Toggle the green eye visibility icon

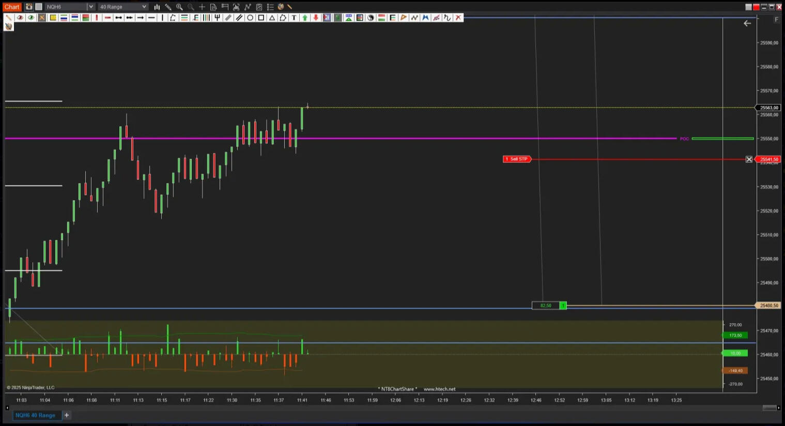coord(31,18)
